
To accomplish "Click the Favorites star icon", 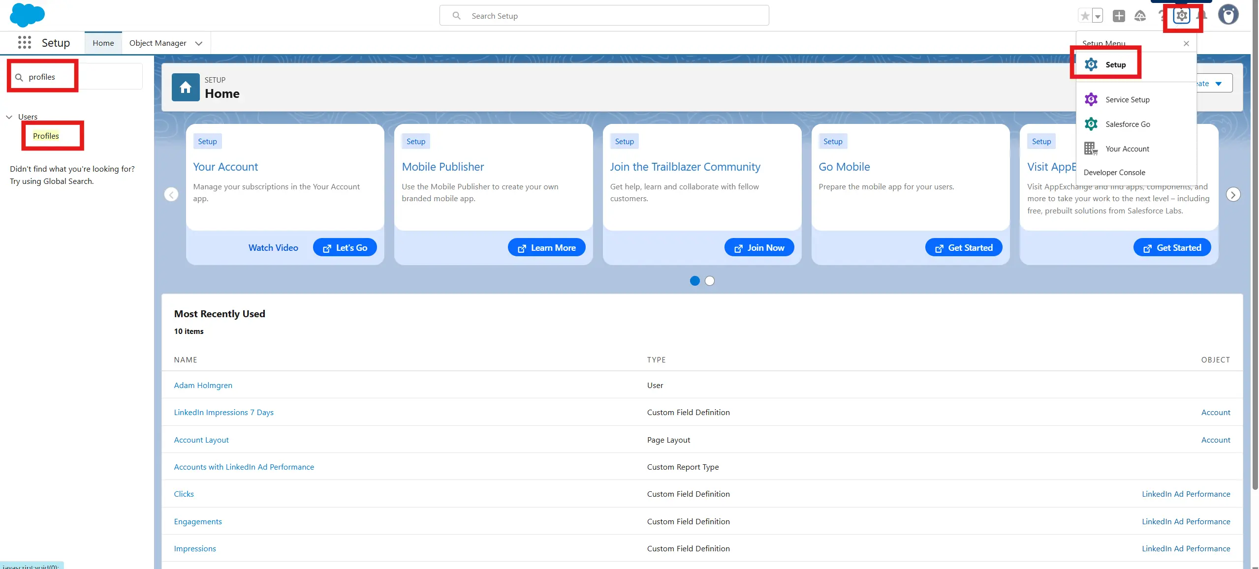I will (x=1085, y=16).
